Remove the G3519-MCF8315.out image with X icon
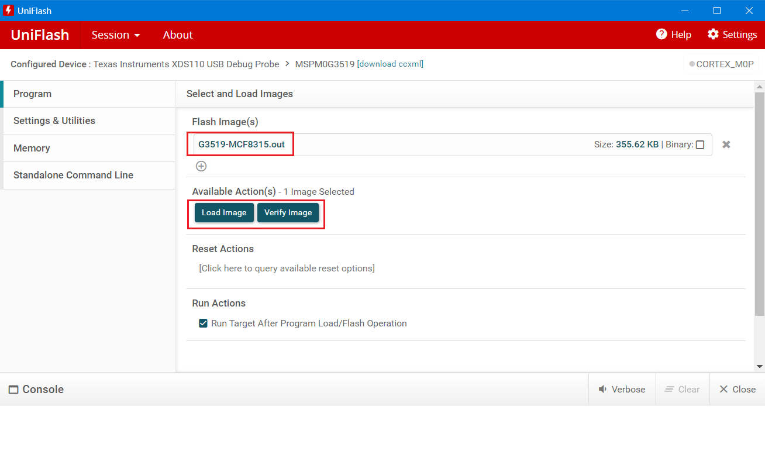The width and height of the screenshot is (765, 451). tap(726, 144)
